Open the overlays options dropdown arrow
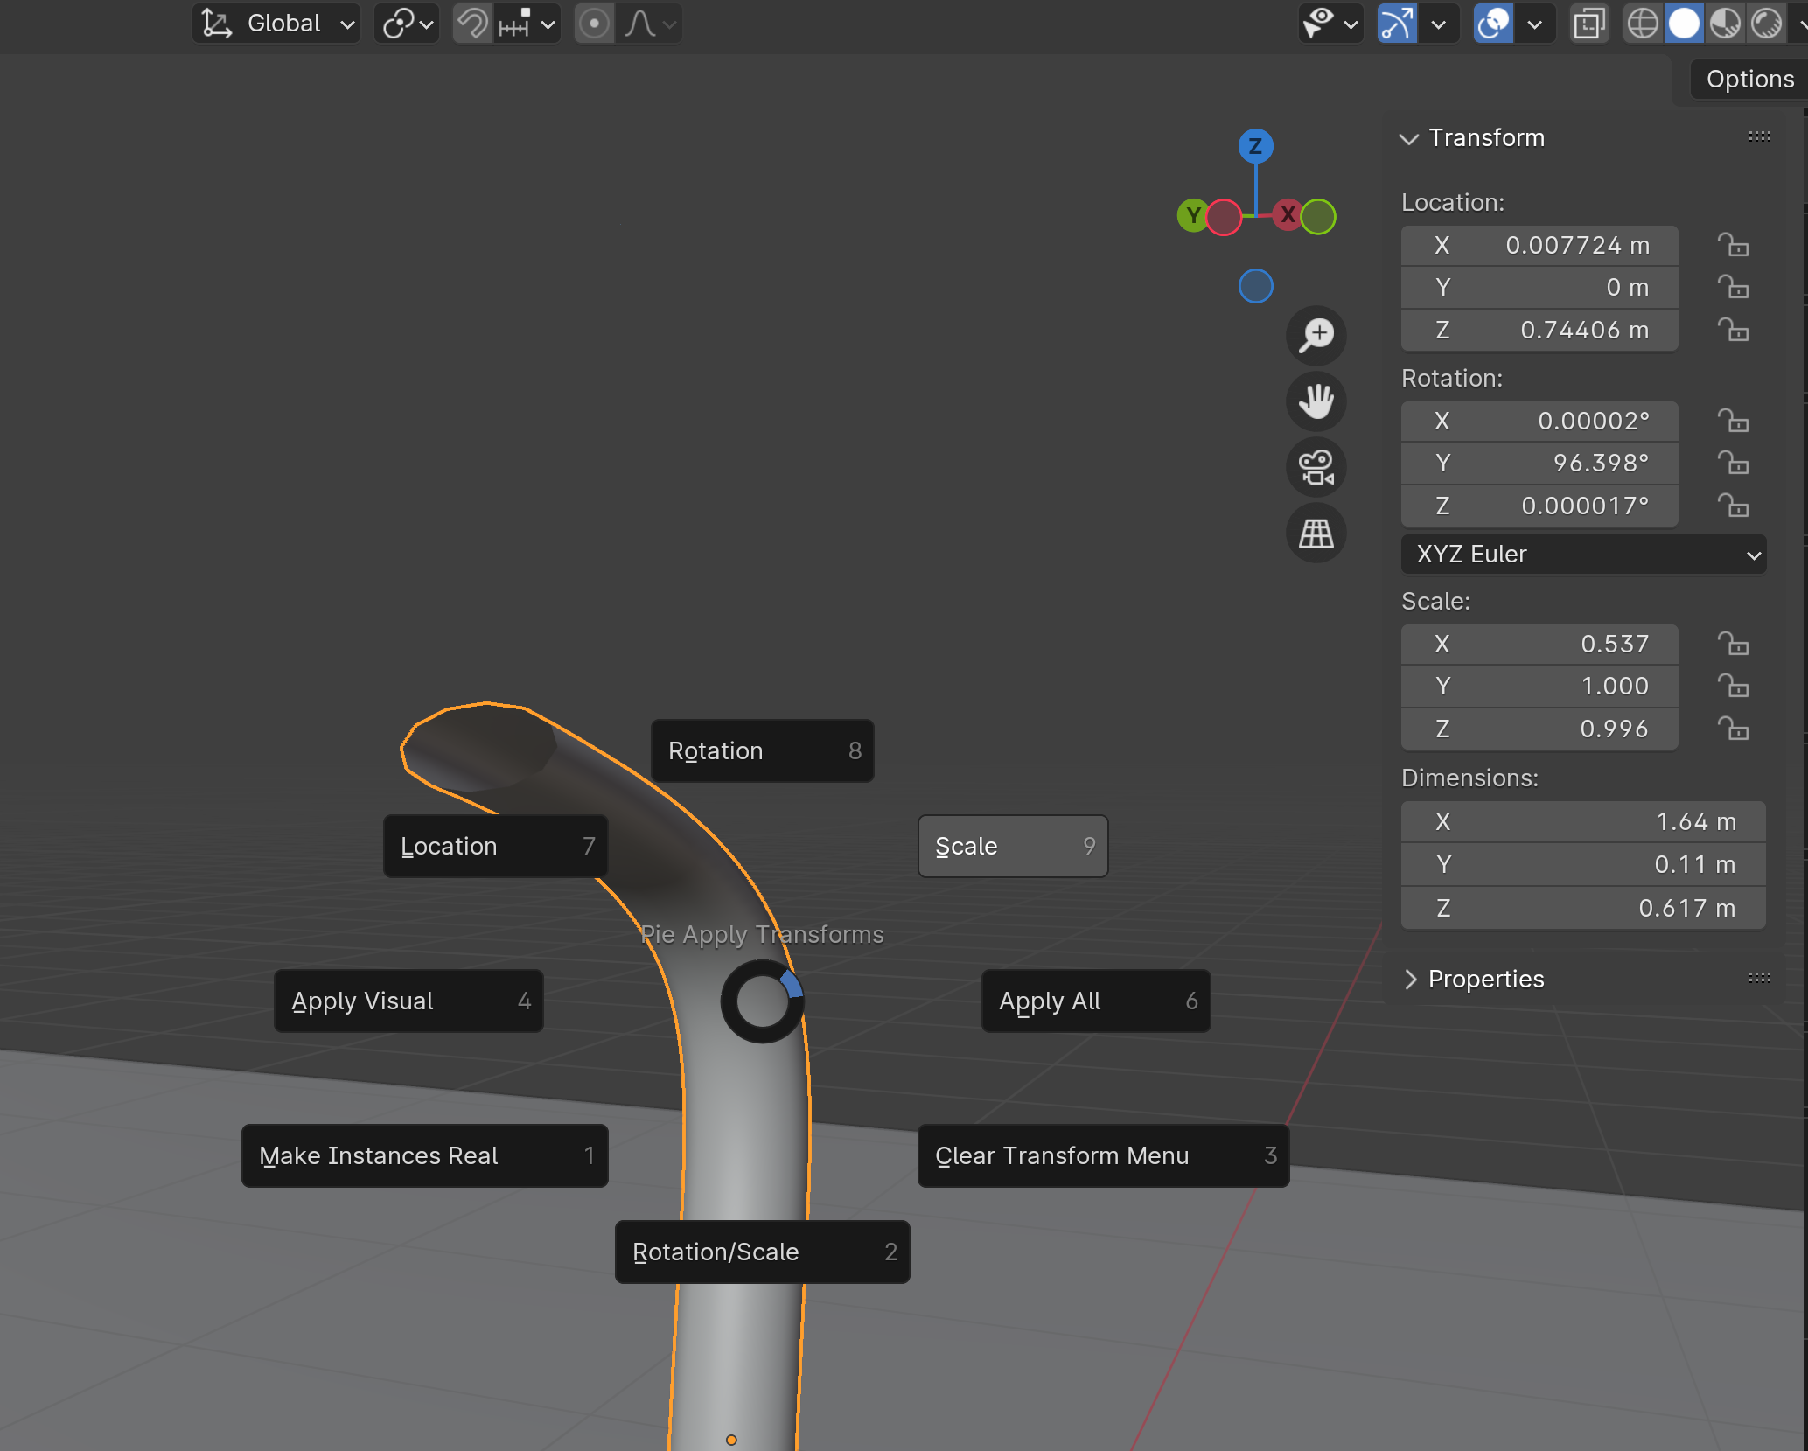 (1535, 24)
